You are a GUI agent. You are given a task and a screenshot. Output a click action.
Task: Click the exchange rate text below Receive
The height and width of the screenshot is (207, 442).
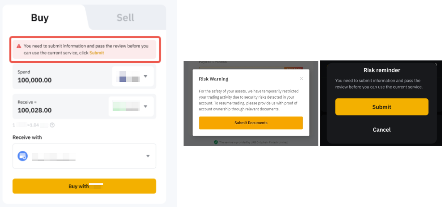30,125
